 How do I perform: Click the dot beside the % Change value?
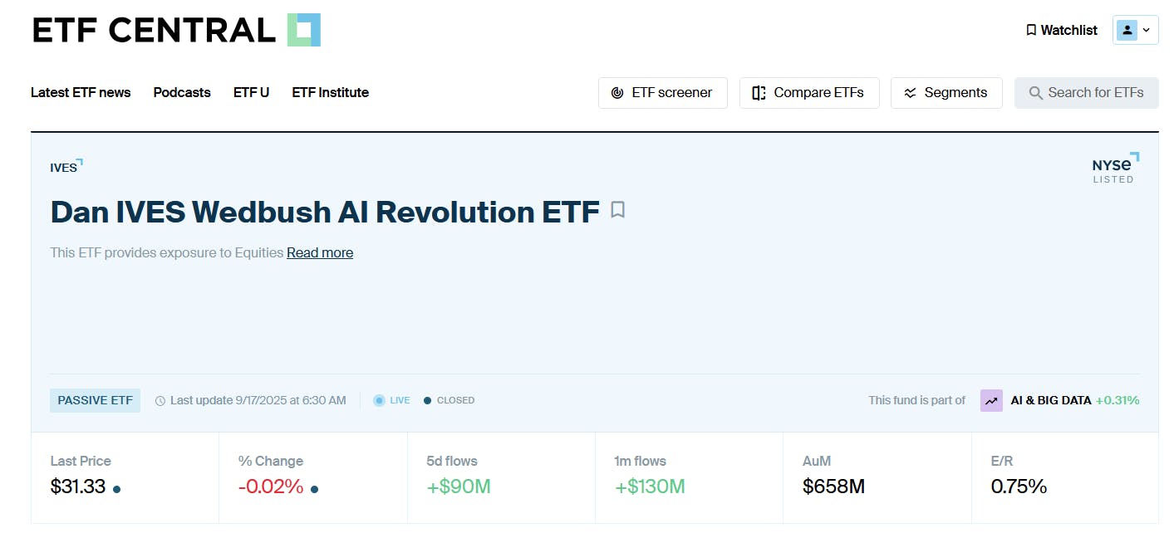(x=313, y=490)
